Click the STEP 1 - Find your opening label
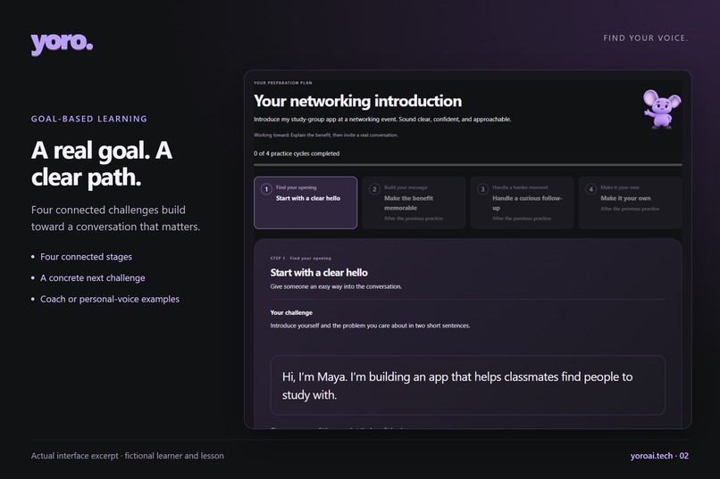The width and height of the screenshot is (720, 479). coord(301,258)
